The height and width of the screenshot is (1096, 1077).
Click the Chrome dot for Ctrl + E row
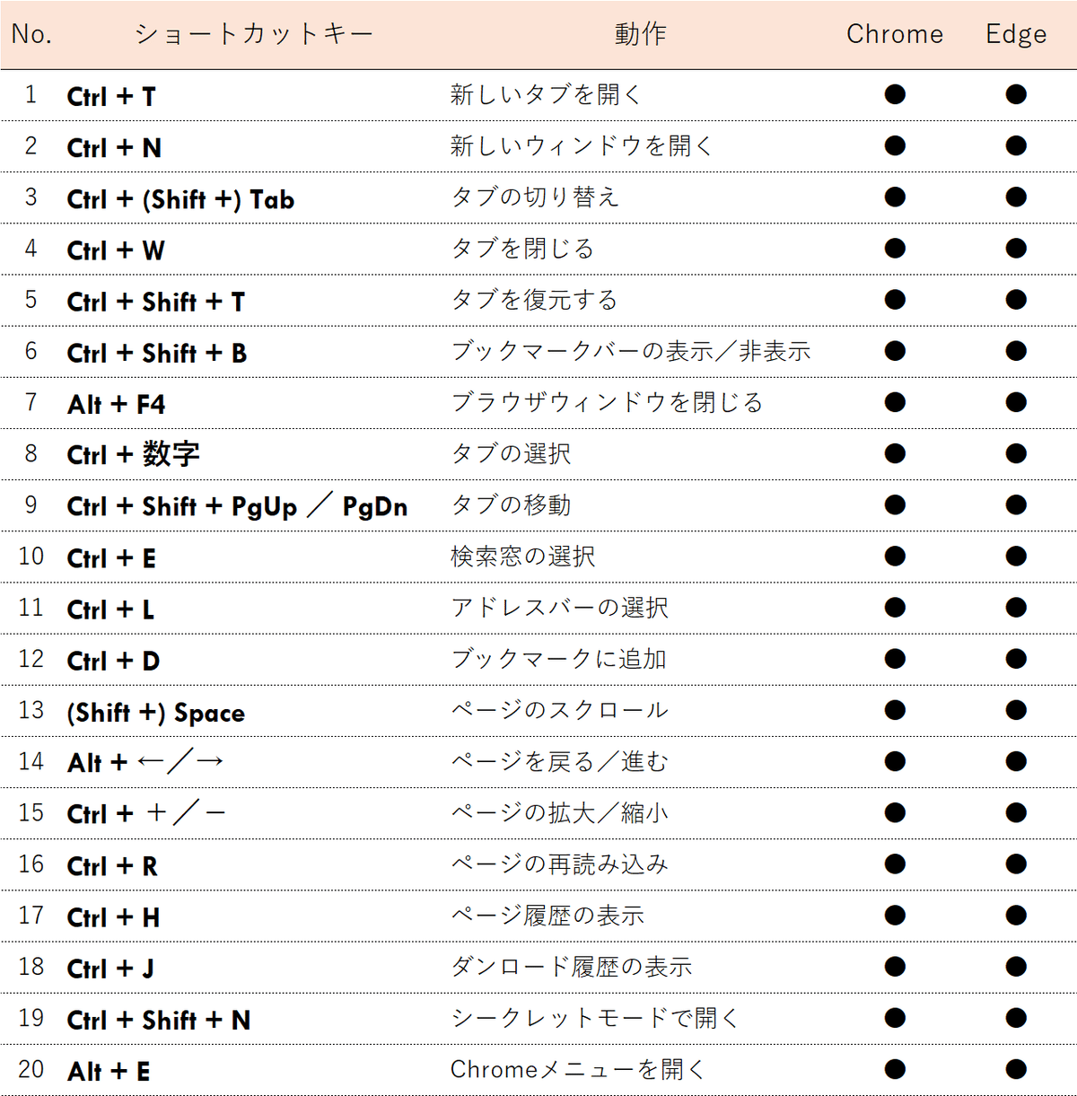pos(895,557)
